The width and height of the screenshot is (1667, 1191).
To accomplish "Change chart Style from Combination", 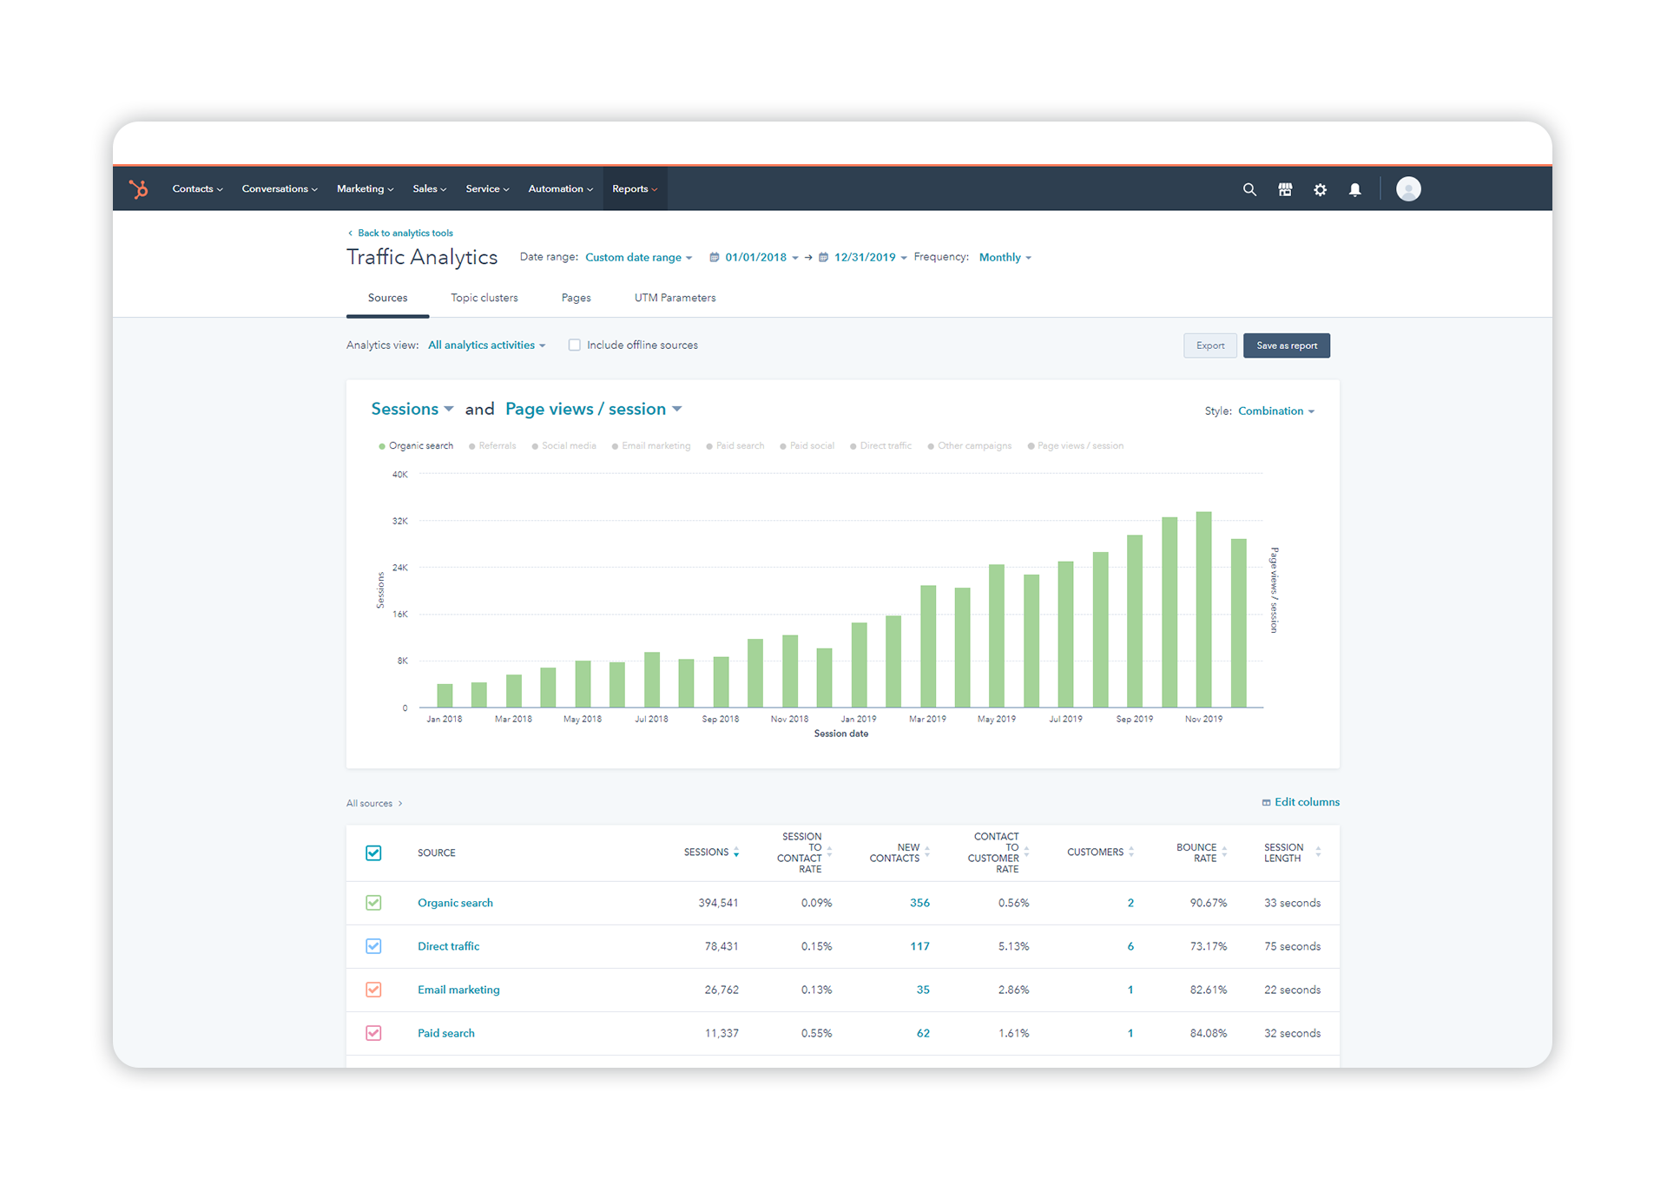I will pyautogui.click(x=1275, y=411).
